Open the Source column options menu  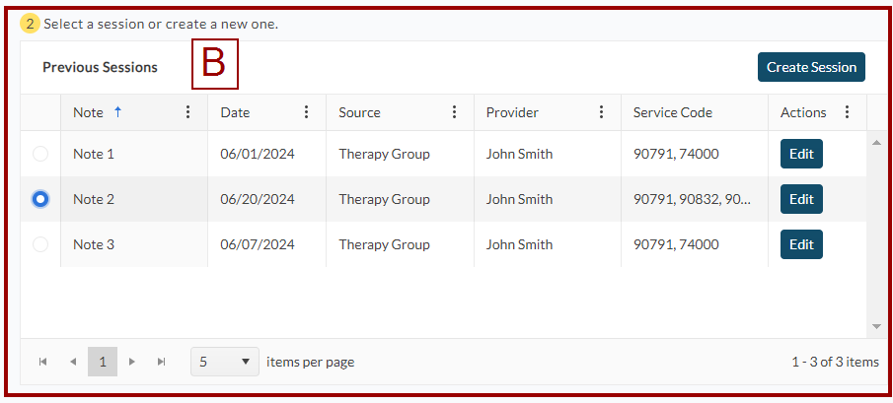(x=454, y=112)
